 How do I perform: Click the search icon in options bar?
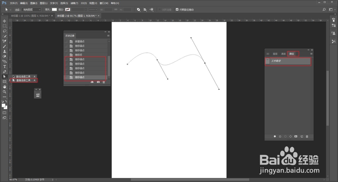[x=324, y=9]
